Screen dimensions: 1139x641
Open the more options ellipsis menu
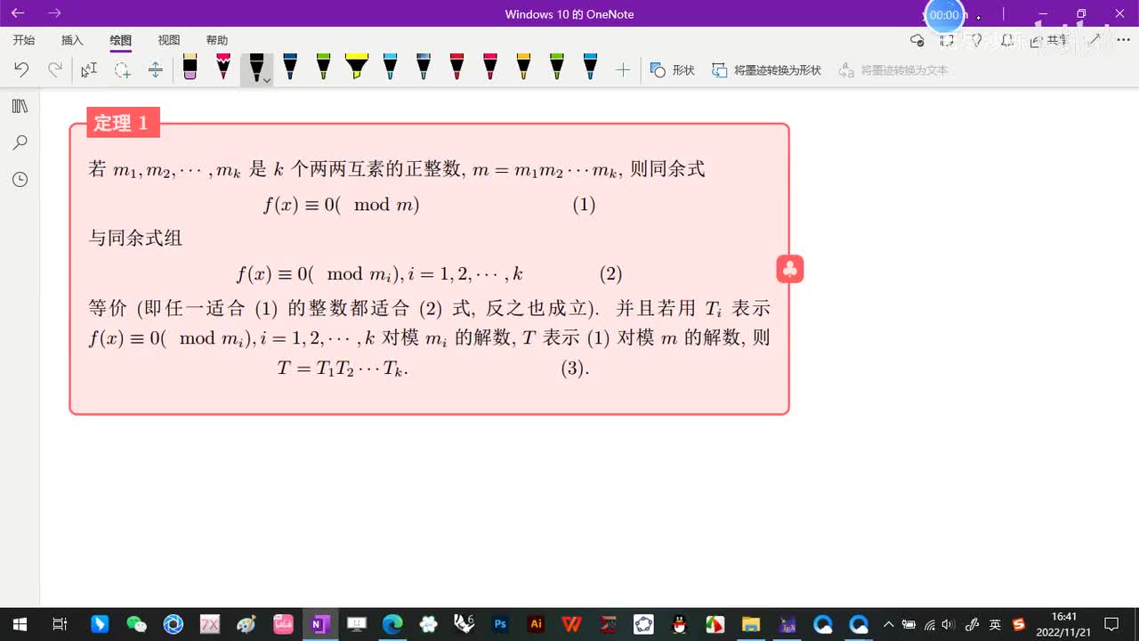coord(1123,40)
